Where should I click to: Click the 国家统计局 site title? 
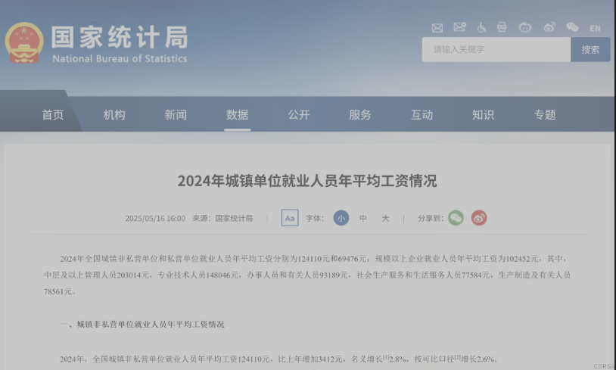click(120, 37)
